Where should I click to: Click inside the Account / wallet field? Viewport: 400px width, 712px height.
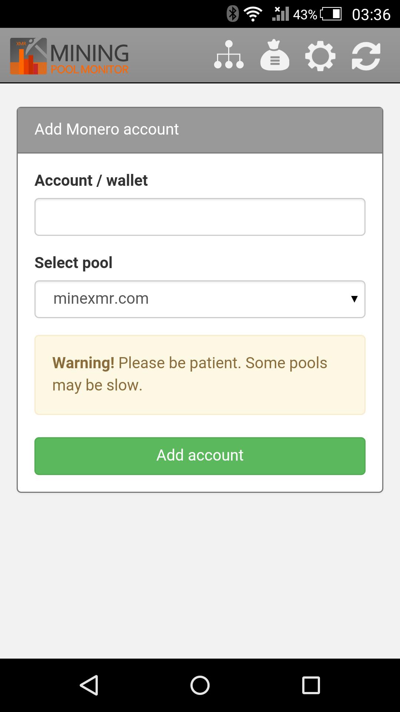[200, 217]
